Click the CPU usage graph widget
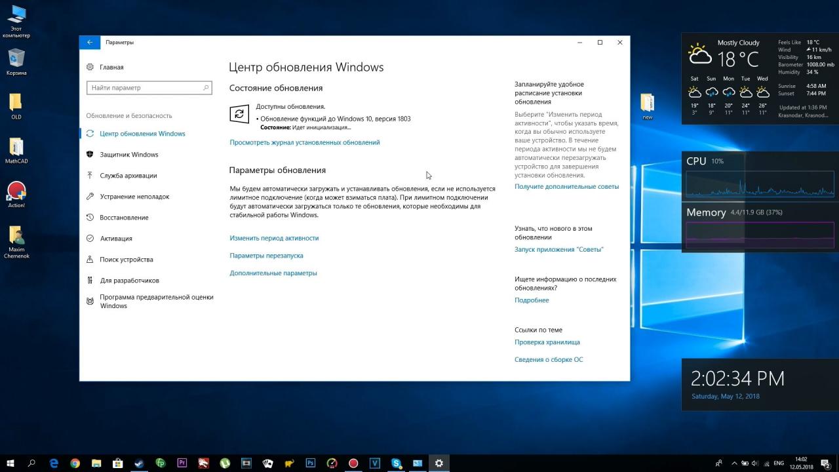The width and height of the screenshot is (839, 472). pos(760,184)
